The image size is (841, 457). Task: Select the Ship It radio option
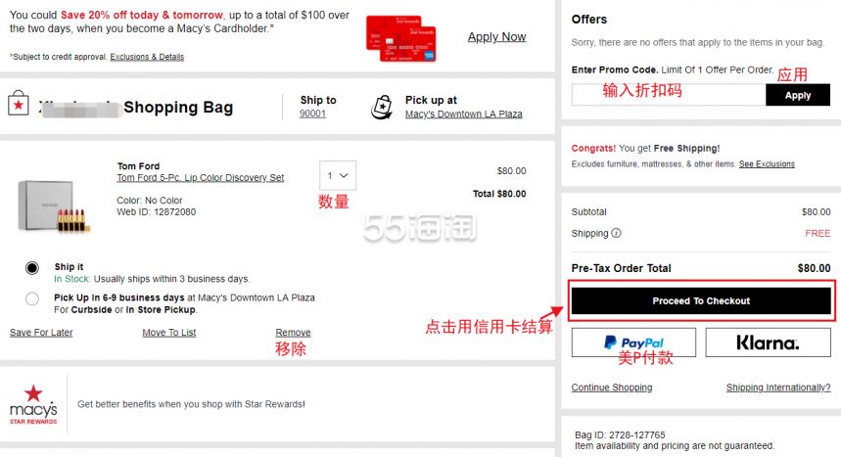click(32, 268)
